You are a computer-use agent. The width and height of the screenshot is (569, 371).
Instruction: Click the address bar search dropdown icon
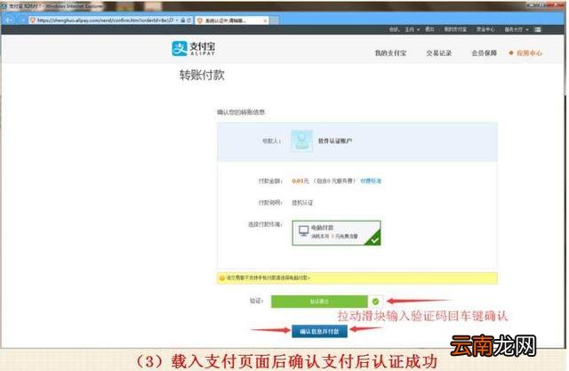point(177,20)
